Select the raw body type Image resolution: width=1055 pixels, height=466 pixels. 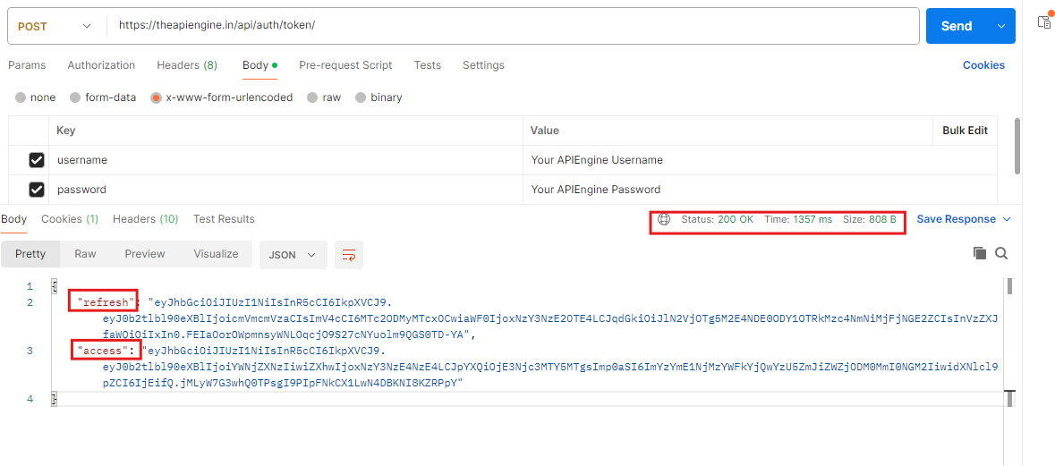click(x=312, y=97)
